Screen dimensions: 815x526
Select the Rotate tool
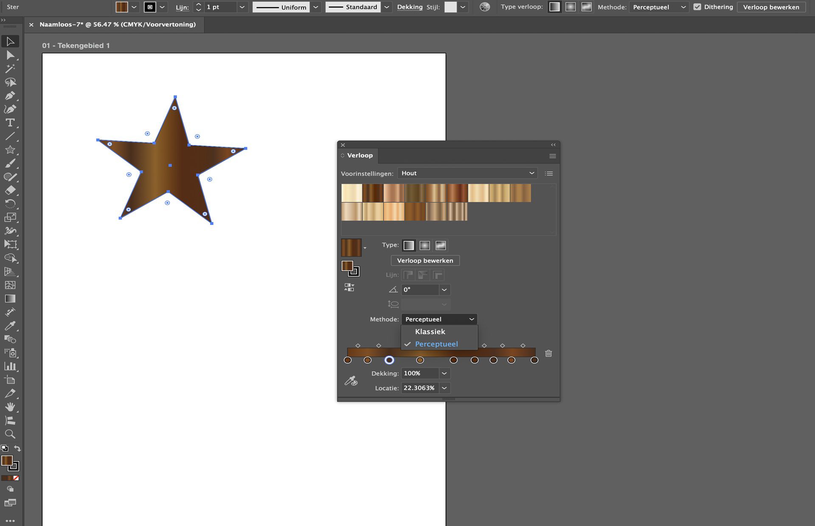(x=10, y=204)
